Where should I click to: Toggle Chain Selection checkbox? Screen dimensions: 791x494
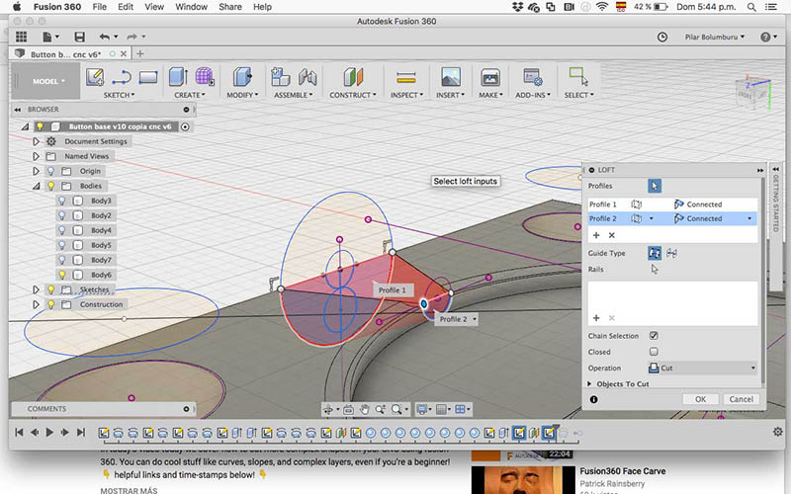tap(654, 336)
